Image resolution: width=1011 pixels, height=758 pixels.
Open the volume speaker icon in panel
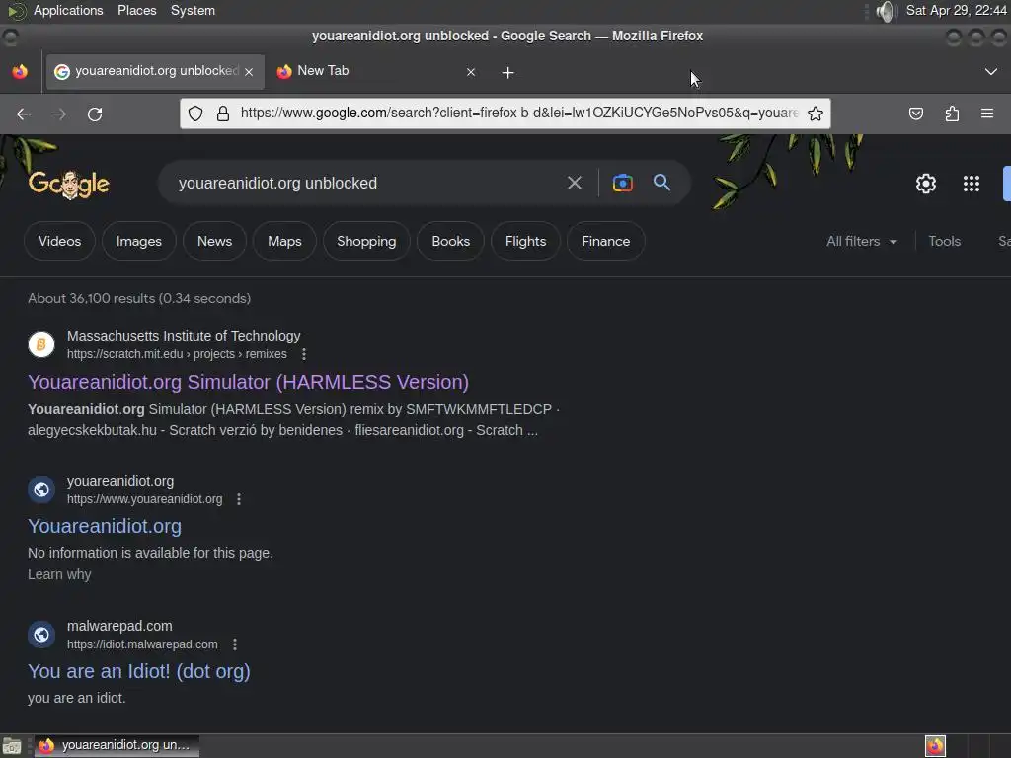[887, 11]
